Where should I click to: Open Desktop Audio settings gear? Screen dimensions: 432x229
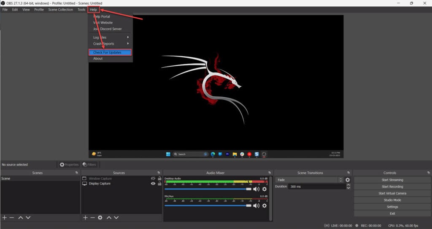click(x=265, y=189)
